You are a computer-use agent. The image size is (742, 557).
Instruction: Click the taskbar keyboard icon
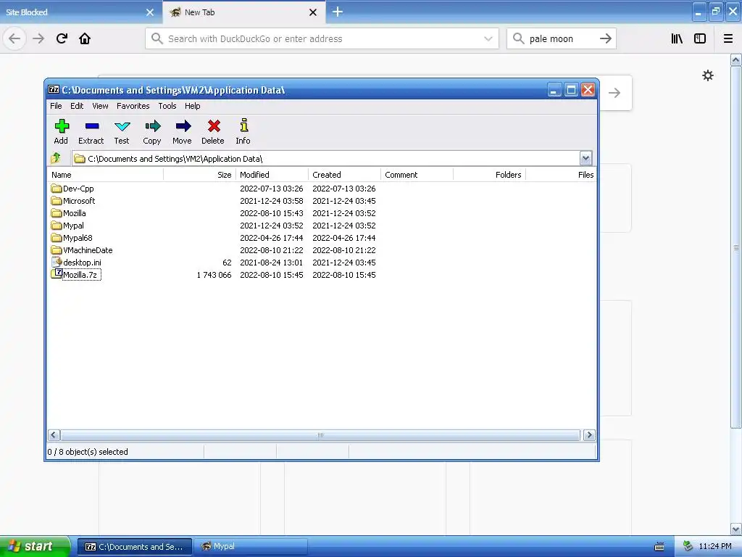[x=659, y=547]
